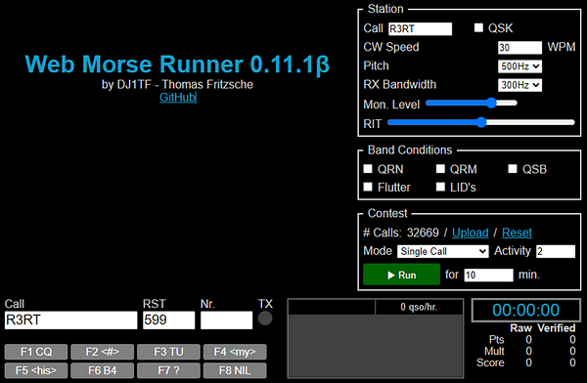The width and height of the screenshot is (587, 383).
Task: Enable the Flutter checkbox
Action: [x=368, y=187]
